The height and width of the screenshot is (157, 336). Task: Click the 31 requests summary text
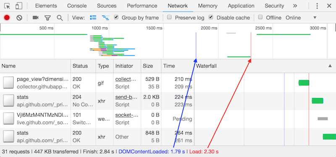(x=16, y=152)
